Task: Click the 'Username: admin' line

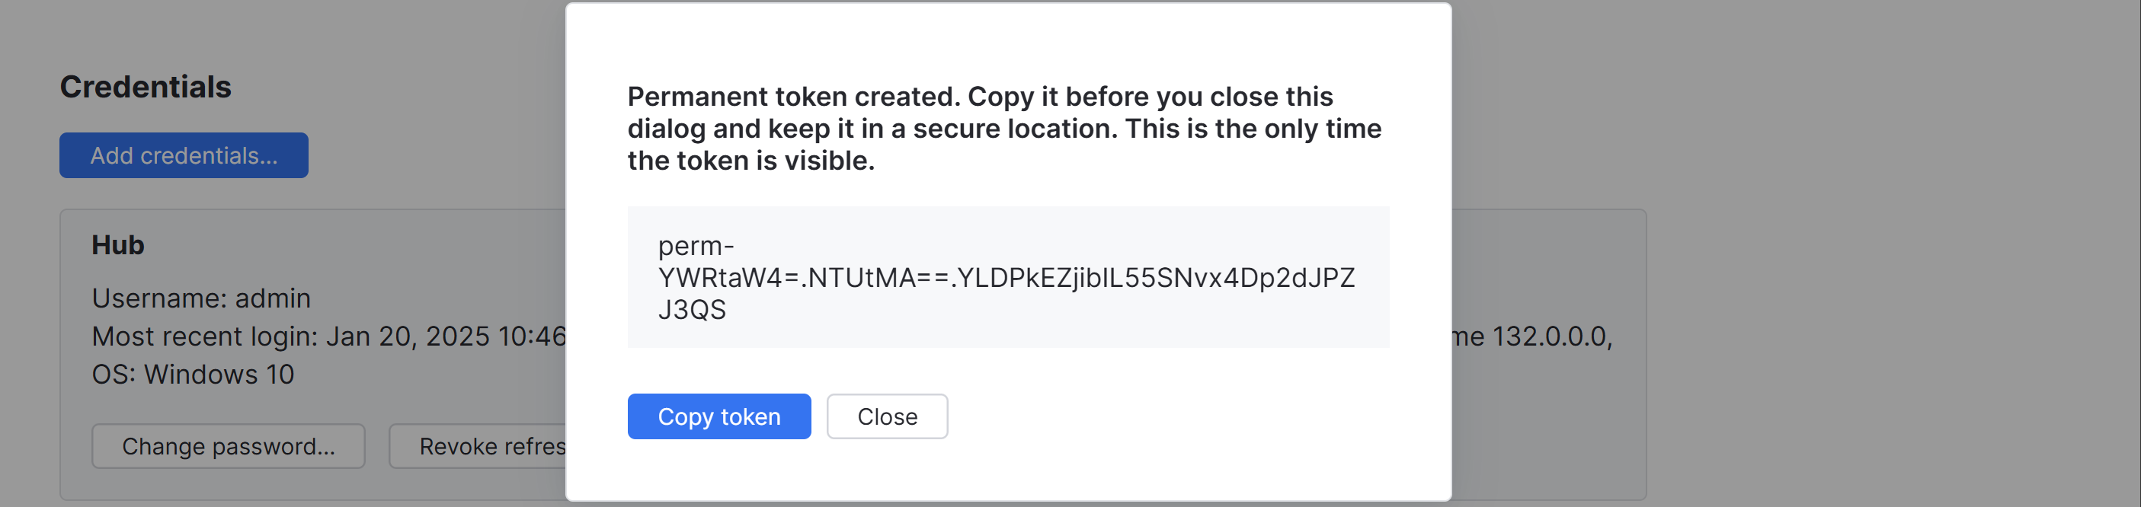Action: (x=201, y=298)
